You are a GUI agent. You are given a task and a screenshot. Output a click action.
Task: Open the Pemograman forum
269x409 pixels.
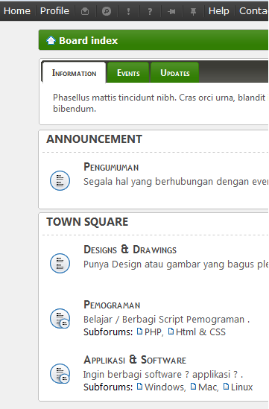coord(112,305)
